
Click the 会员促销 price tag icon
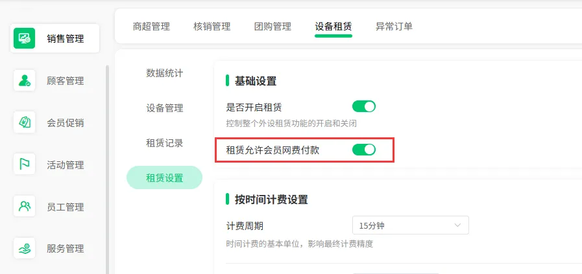[x=24, y=122]
